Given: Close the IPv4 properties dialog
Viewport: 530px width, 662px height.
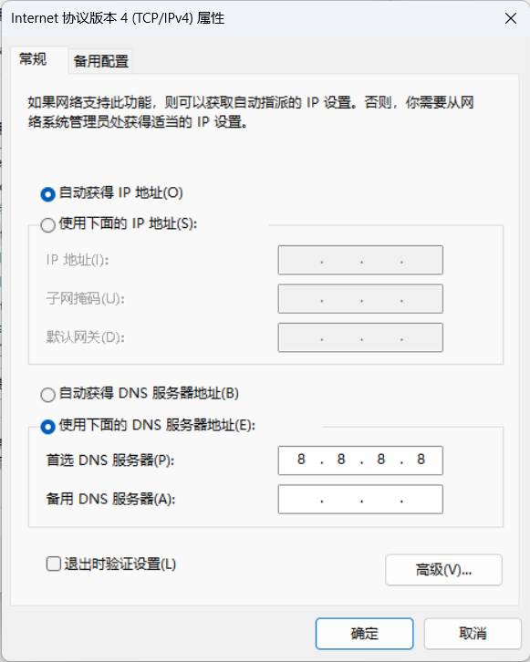Looking at the screenshot, I should coord(511,18).
